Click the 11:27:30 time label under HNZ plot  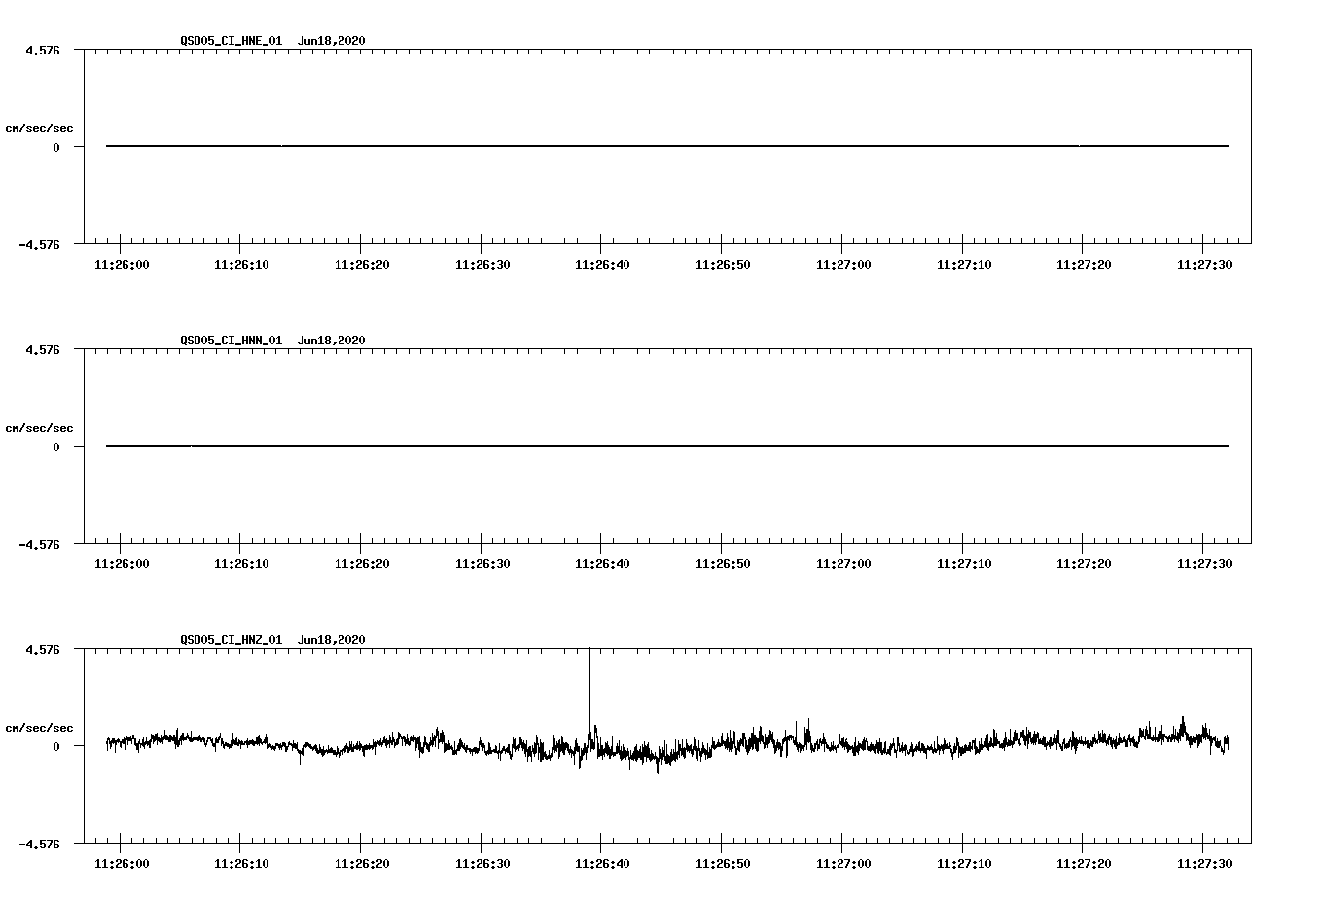click(x=1204, y=863)
